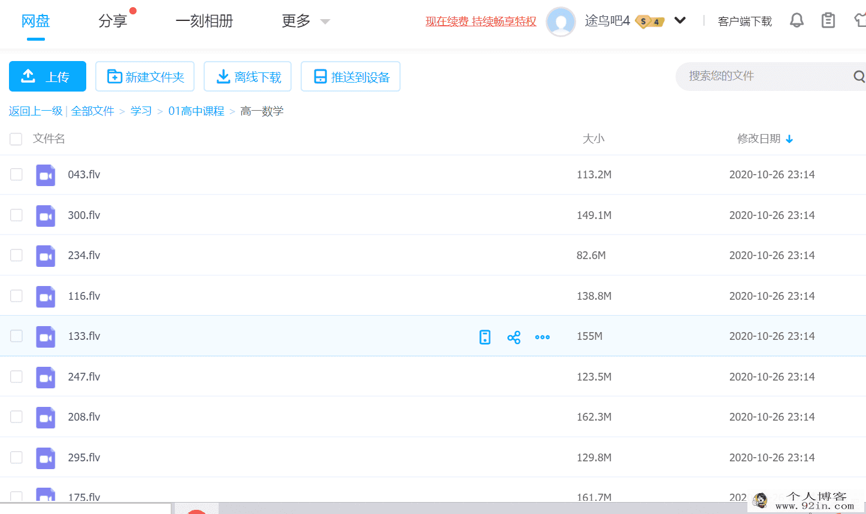
Task: Go to 全部文件 in breadcrumb
Action: pos(93,111)
